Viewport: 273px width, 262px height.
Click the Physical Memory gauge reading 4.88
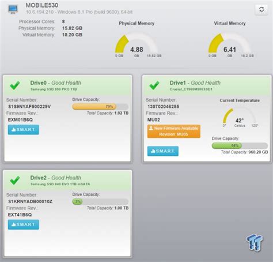(x=136, y=44)
